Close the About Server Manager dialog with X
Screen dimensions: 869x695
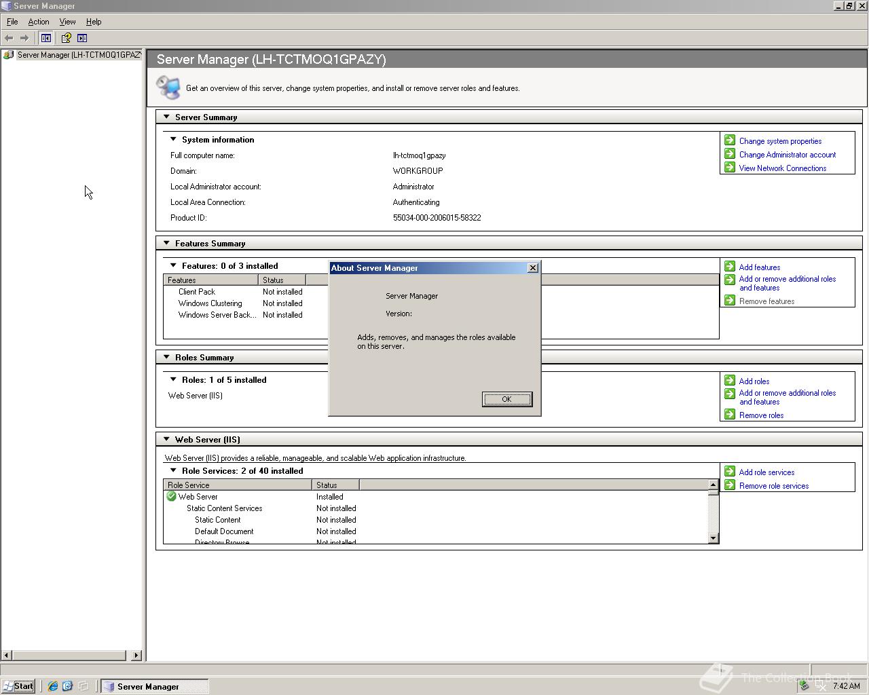coord(533,268)
